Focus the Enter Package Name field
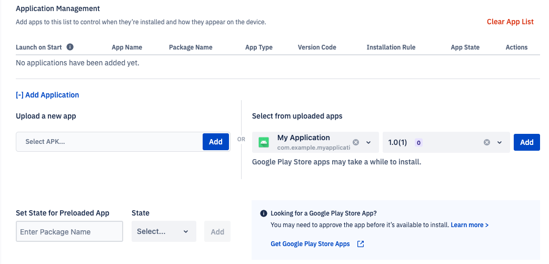The image size is (549, 264). point(69,231)
